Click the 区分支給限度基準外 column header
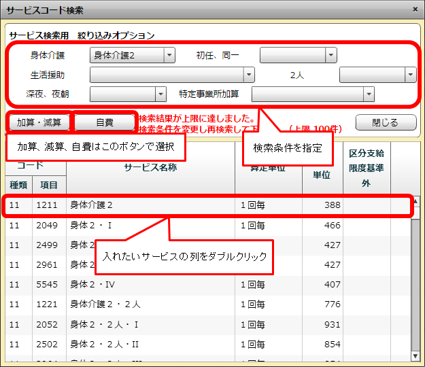Image resolution: width=425 pixels, height=367 pixels. 367,168
